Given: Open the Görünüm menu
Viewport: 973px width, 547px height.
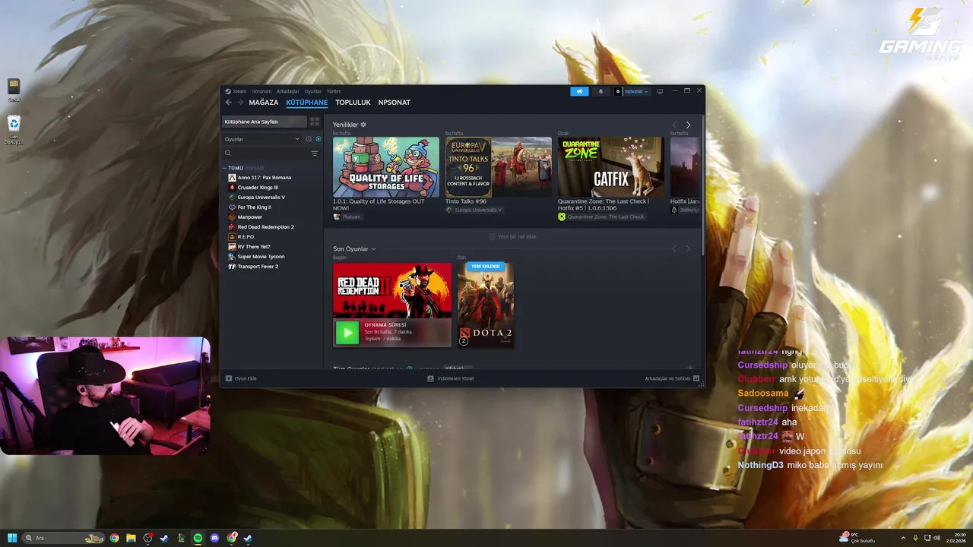Looking at the screenshot, I should click(261, 91).
